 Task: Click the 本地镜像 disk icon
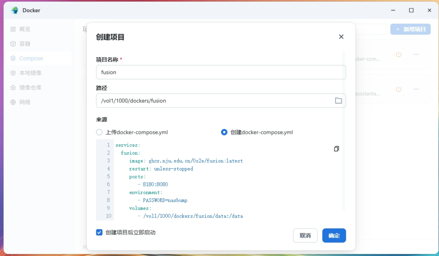pos(13,73)
